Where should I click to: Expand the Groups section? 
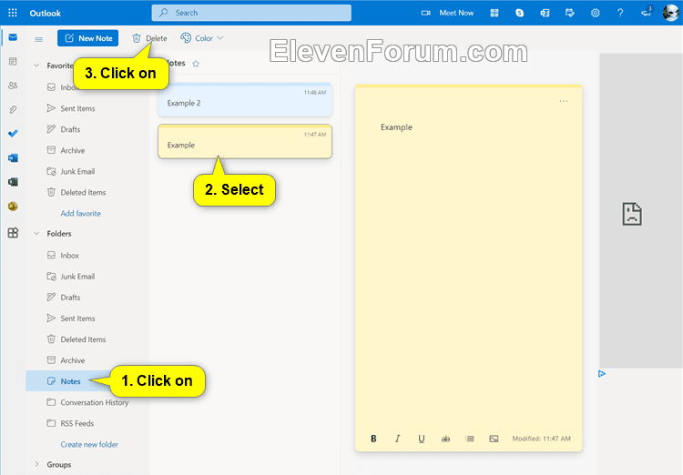(36, 465)
